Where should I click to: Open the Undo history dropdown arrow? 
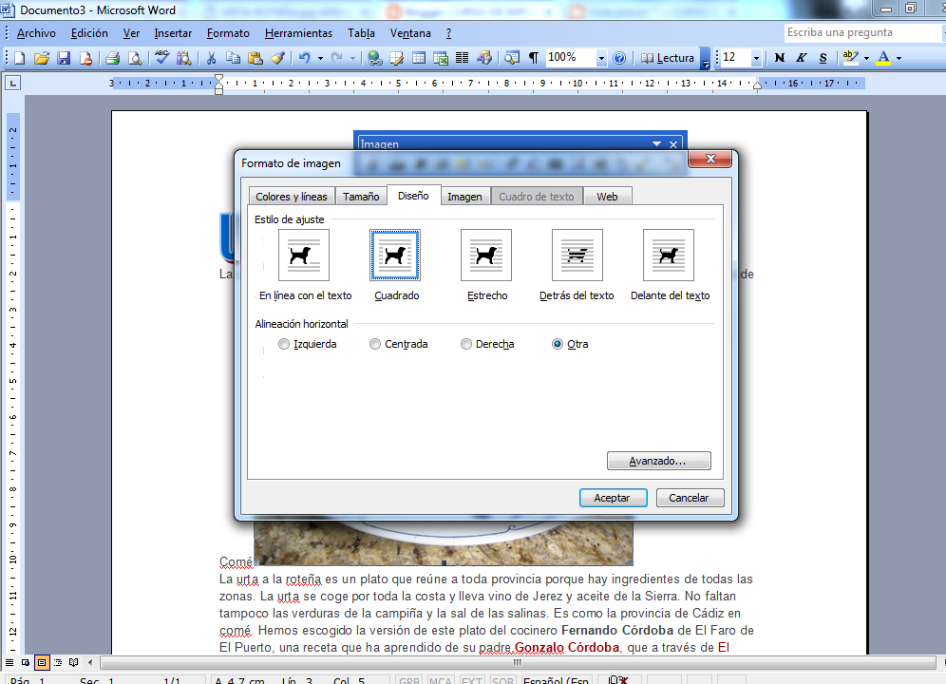pyautogui.click(x=320, y=57)
